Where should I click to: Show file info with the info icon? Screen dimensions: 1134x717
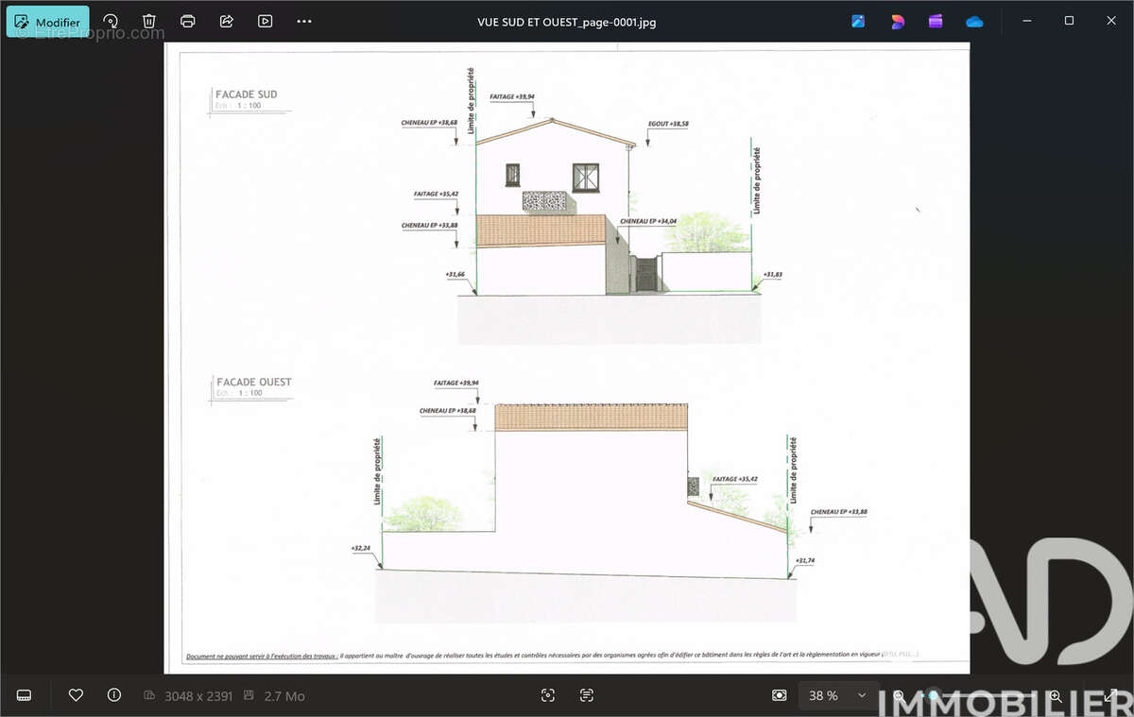(114, 695)
